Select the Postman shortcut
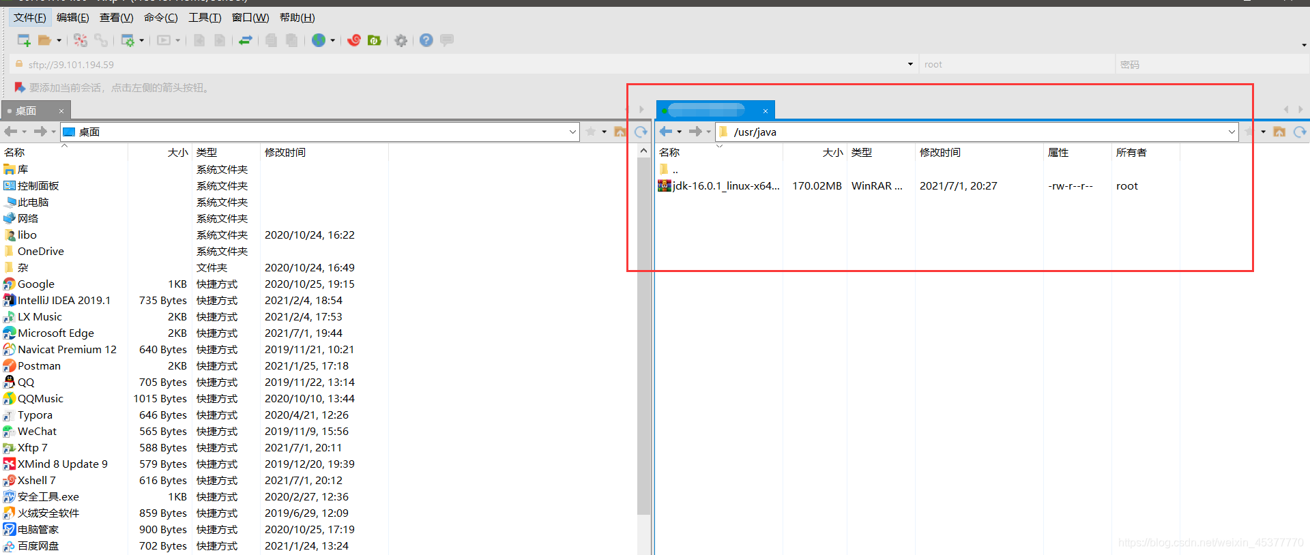The height and width of the screenshot is (555, 1310). [32, 365]
